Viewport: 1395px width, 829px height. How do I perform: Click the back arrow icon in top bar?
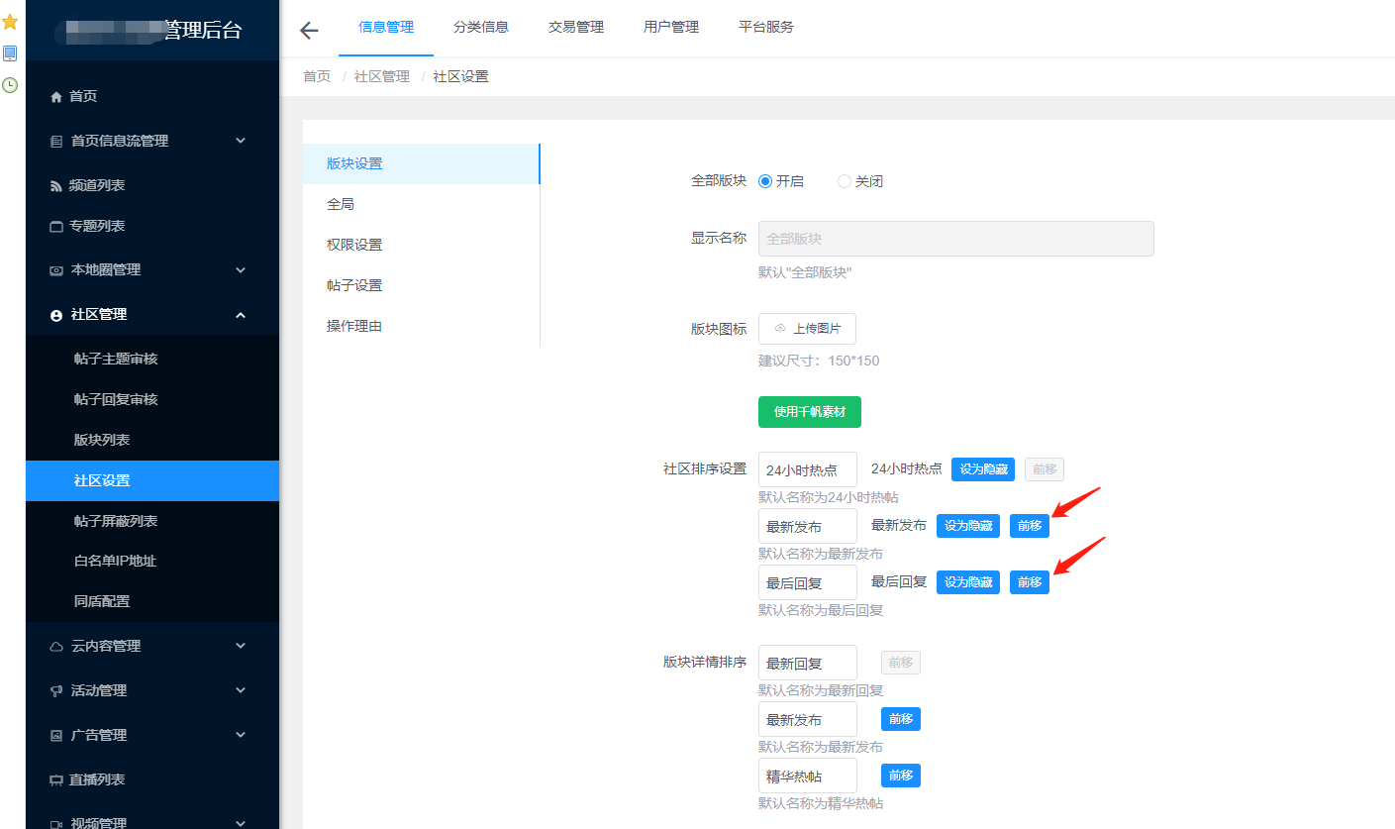(309, 31)
